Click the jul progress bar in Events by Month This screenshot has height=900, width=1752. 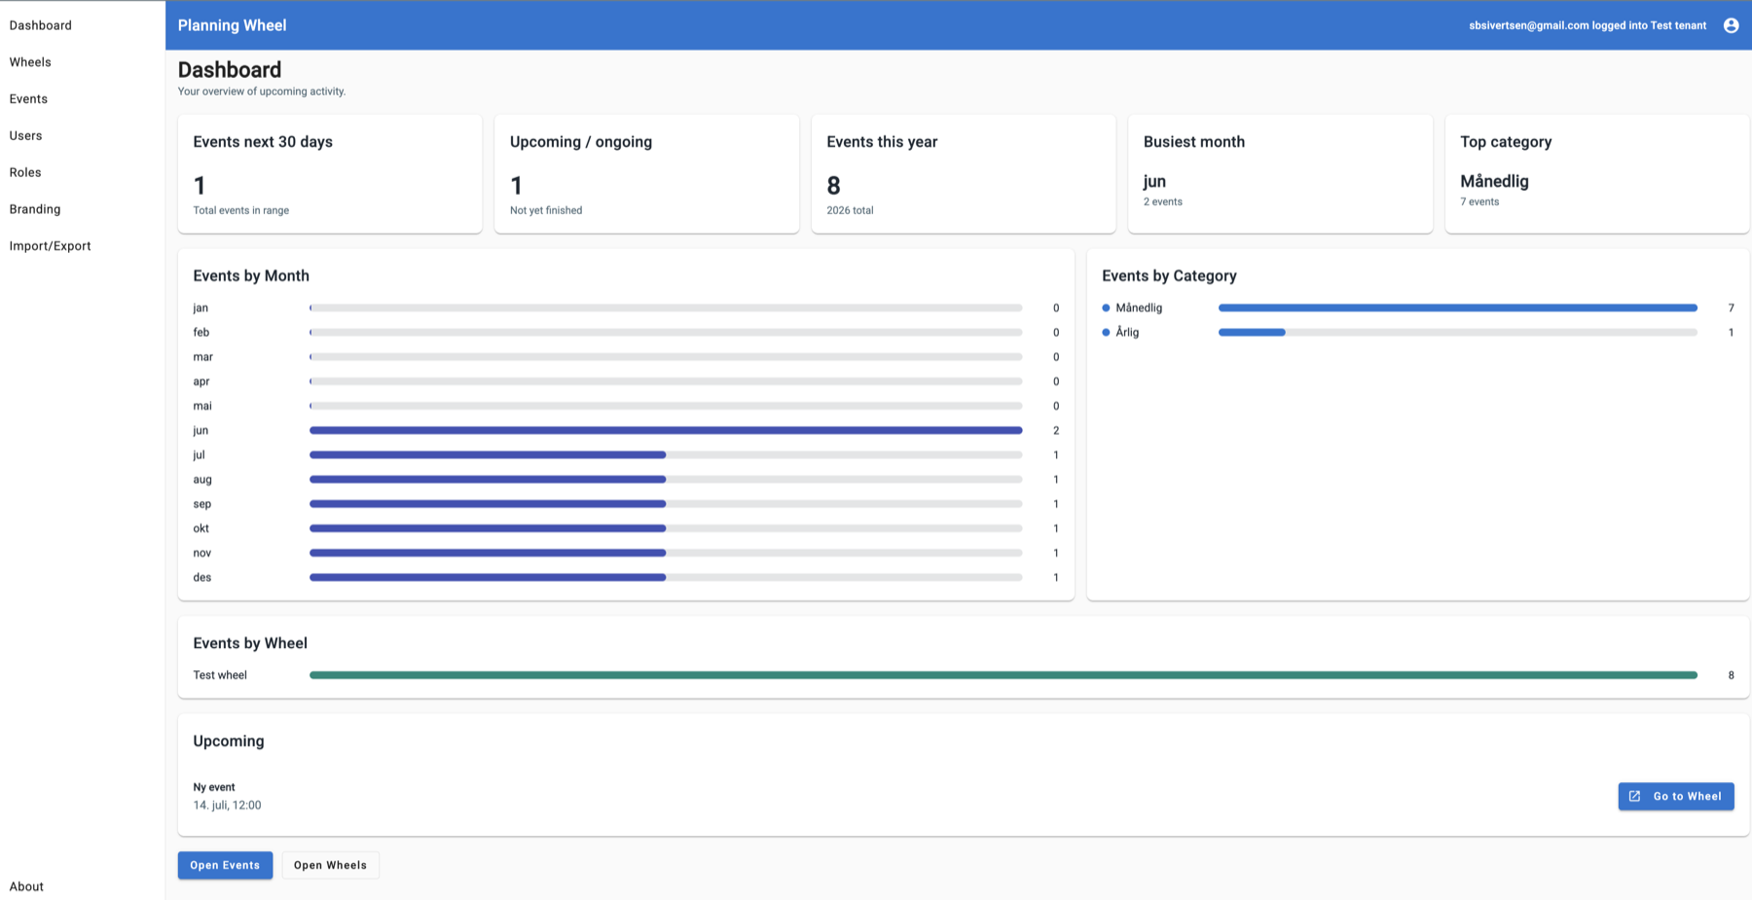666,455
